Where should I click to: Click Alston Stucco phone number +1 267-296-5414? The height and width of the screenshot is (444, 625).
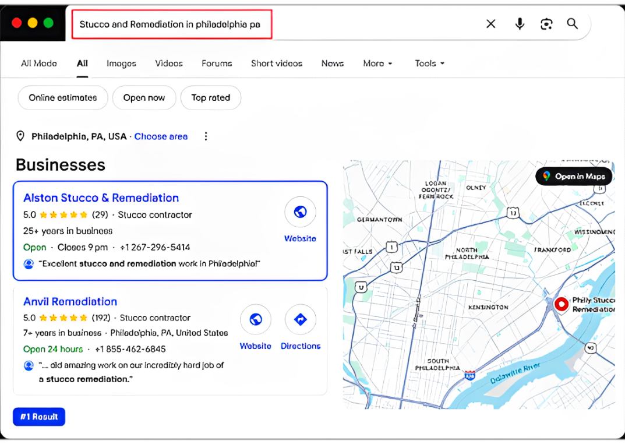point(155,247)
